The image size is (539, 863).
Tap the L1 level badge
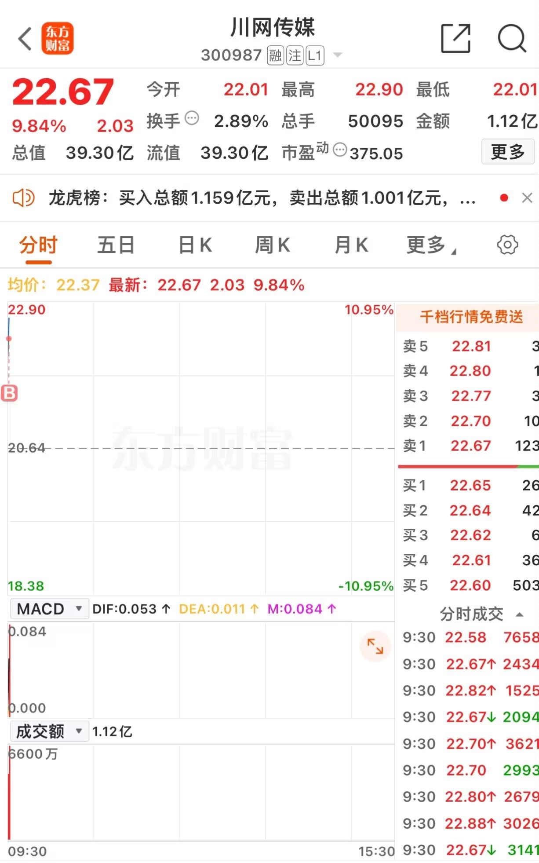315,55
